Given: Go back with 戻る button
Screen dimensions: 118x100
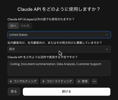Looking at the screenshot, I should click(x=14, y=92).
